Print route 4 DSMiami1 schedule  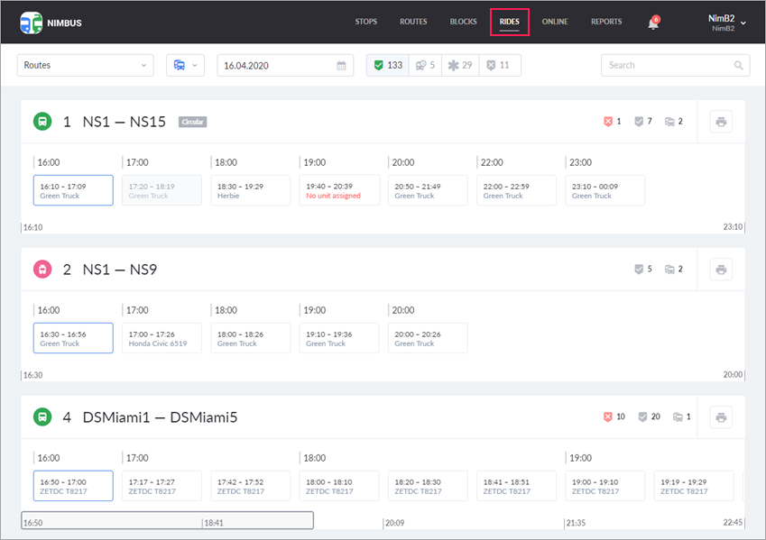click(721, 417)
